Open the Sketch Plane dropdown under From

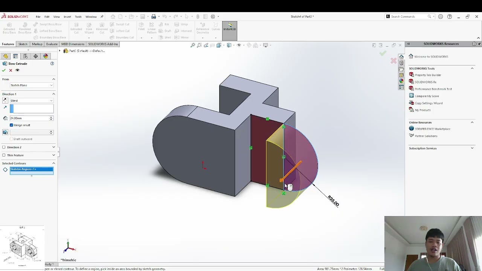click(x=31, y=85)
